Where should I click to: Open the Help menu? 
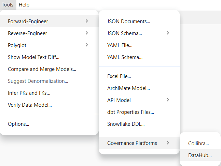coord(24,5)
